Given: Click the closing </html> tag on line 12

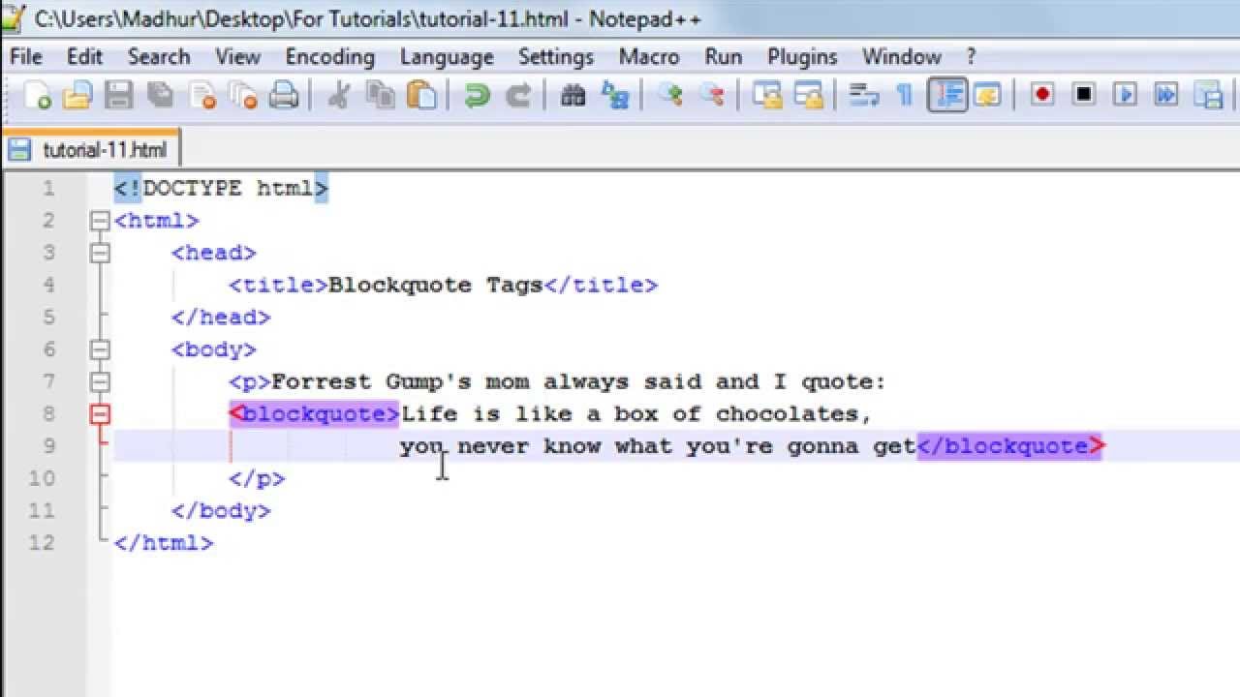Looking at the screenshot, I should coord(164,543).
